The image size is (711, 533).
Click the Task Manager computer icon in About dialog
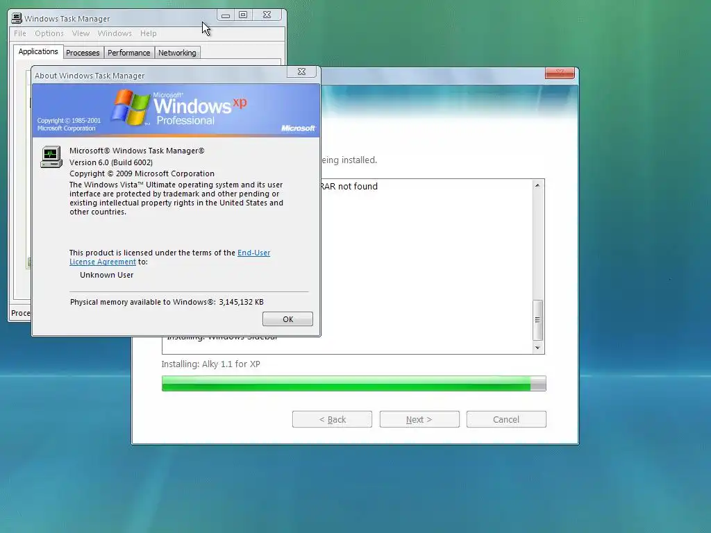[51, 157]
